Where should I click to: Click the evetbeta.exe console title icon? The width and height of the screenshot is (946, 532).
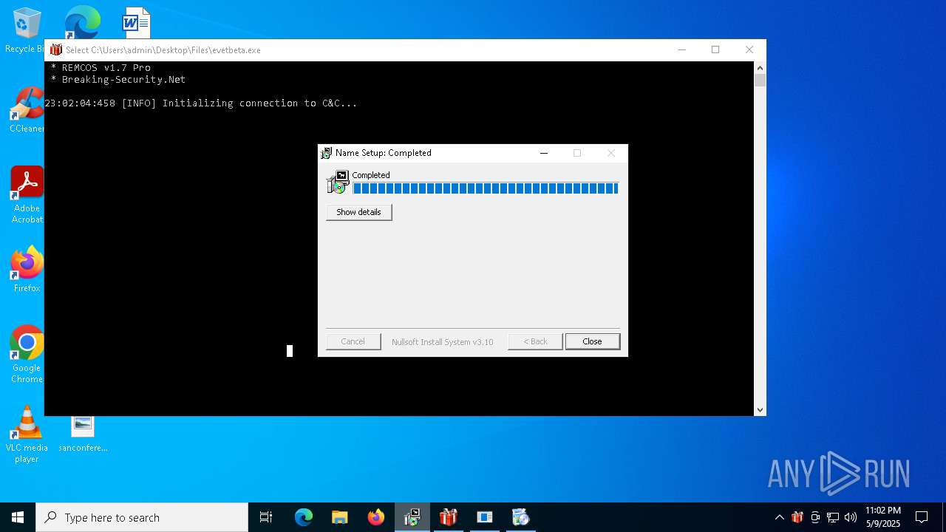(56, 50)
